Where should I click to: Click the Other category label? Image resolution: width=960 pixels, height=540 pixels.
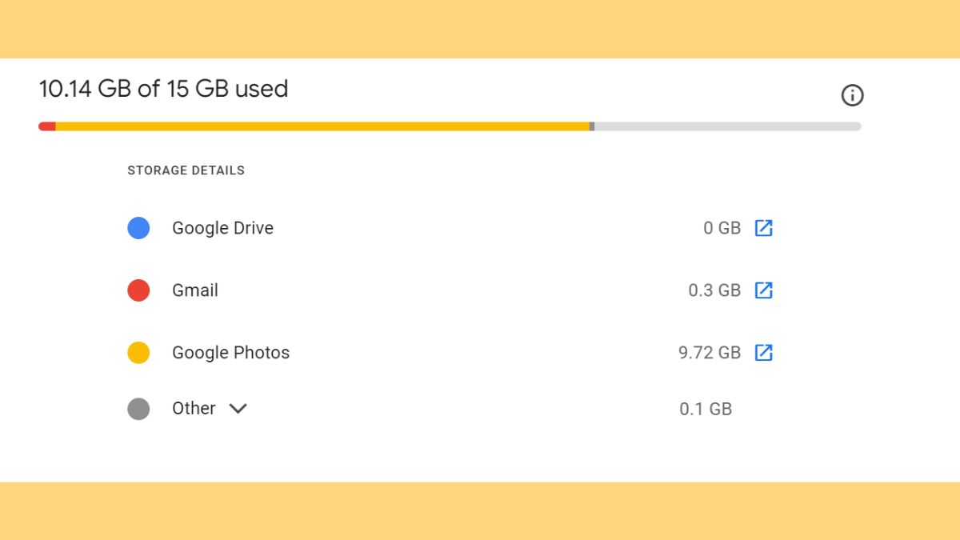(x=194, y=408)
